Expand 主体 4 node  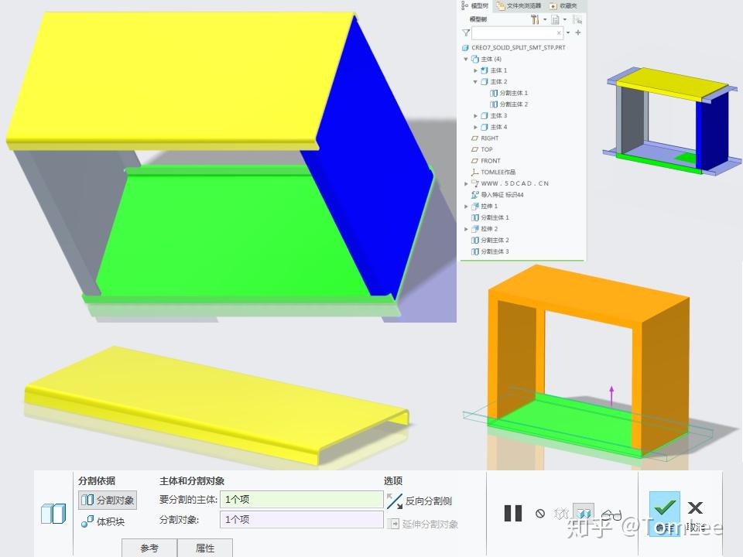[x=475, y=128]
